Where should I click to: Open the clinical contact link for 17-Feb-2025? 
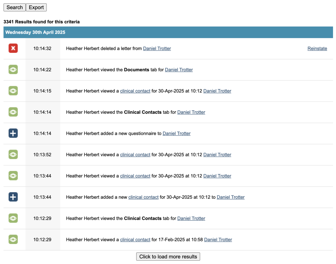click(x=135, y=239)
